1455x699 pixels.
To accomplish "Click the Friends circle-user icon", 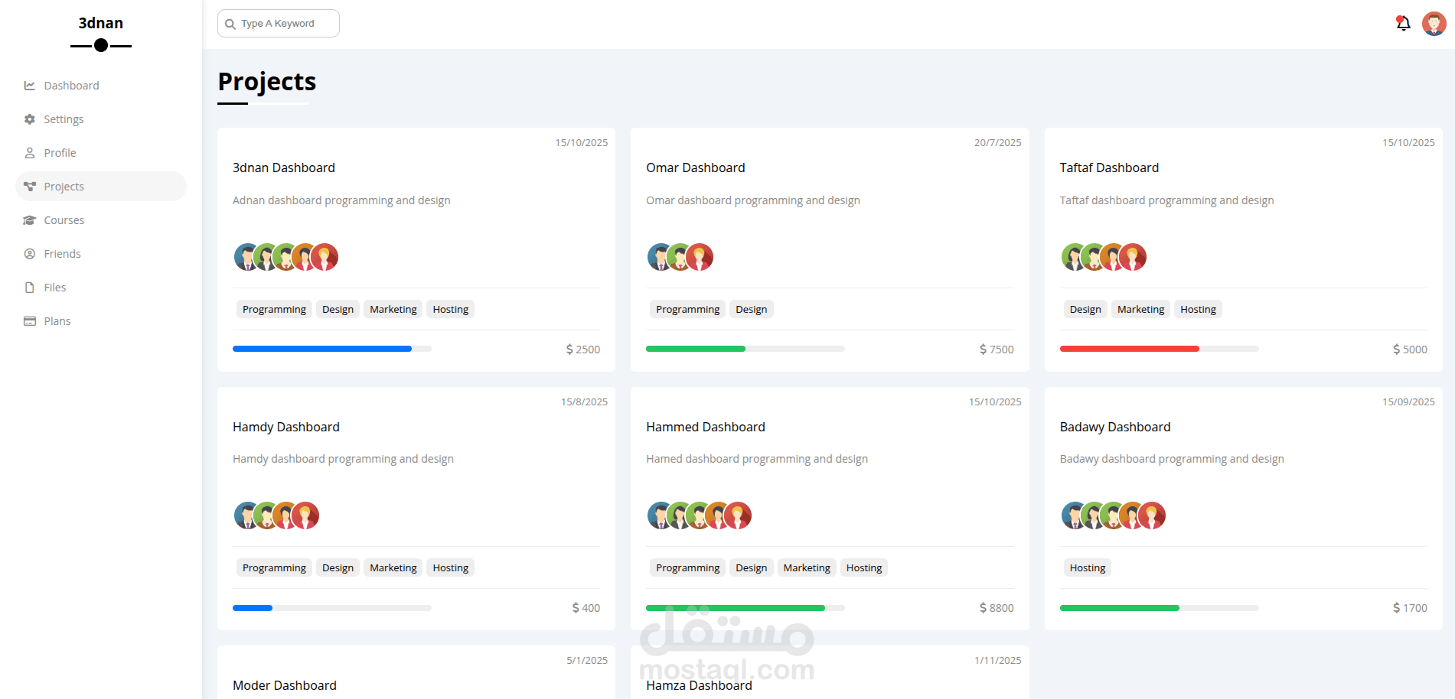I will [x=30, y=254].
